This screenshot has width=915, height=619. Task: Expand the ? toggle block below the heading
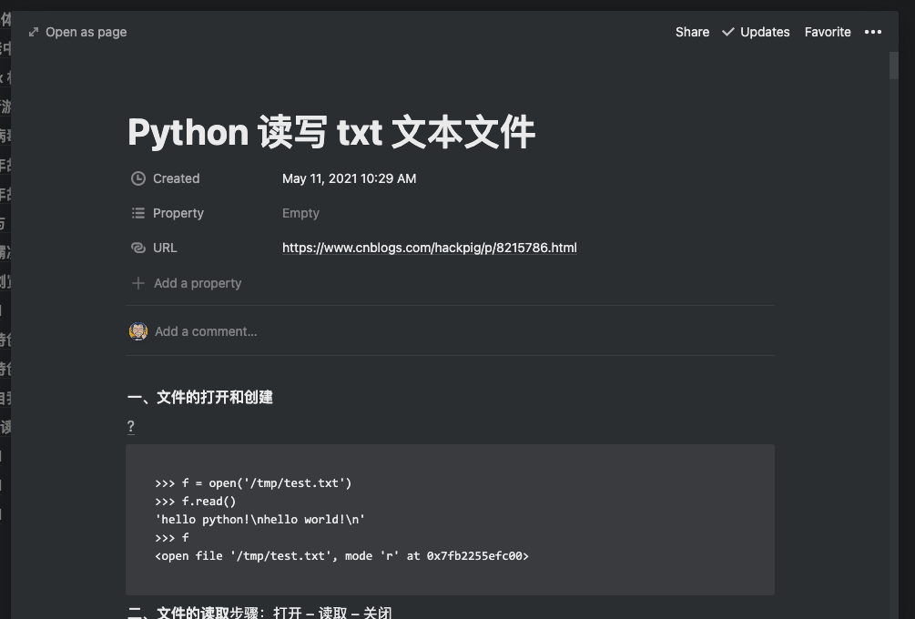pos(130,426)
